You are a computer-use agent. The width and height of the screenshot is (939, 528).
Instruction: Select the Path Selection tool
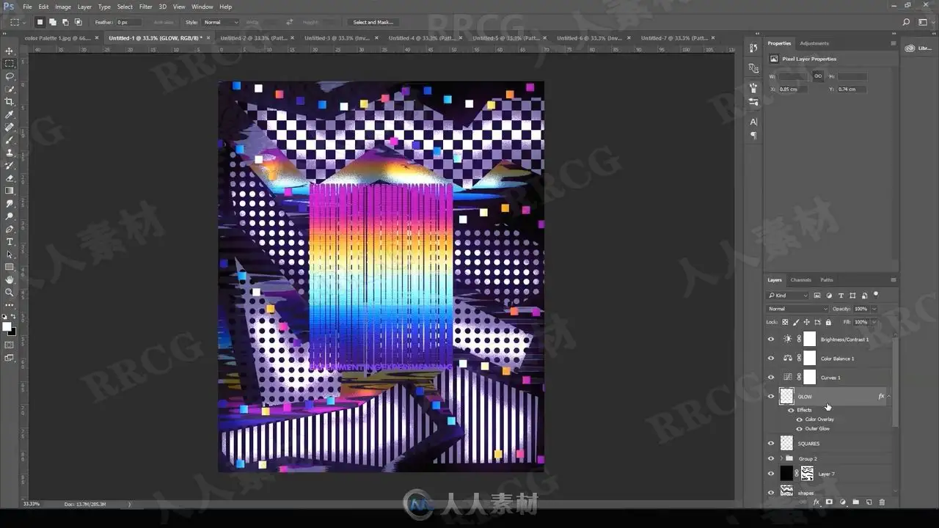point(10,254)
